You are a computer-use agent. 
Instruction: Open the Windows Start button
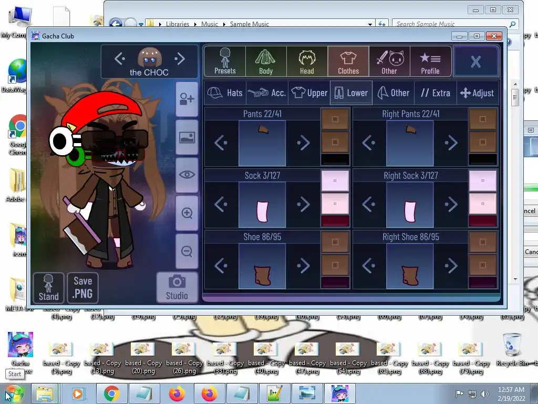pyautogui.click(x=14, y=393)
